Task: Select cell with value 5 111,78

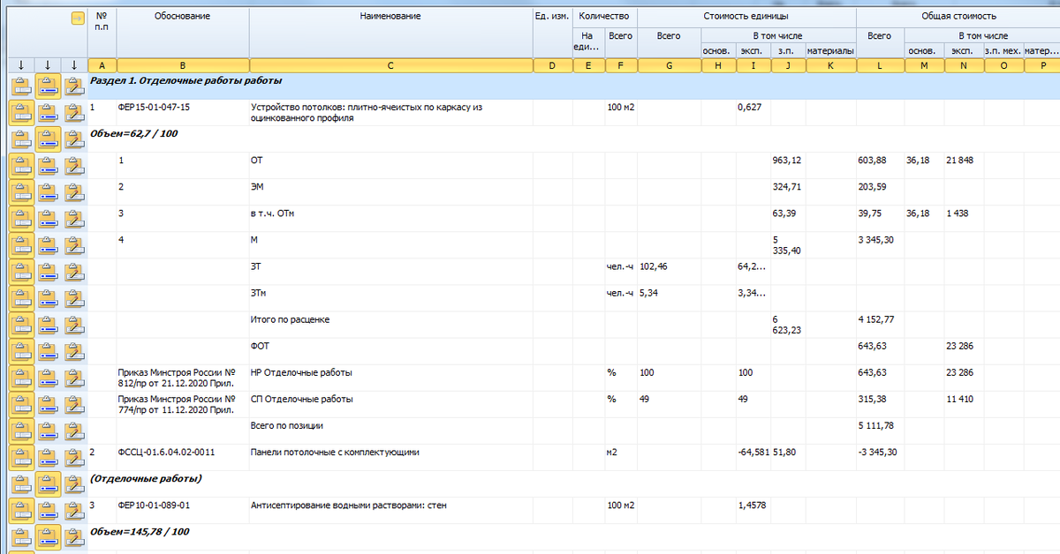Action: tap(880, 430)
